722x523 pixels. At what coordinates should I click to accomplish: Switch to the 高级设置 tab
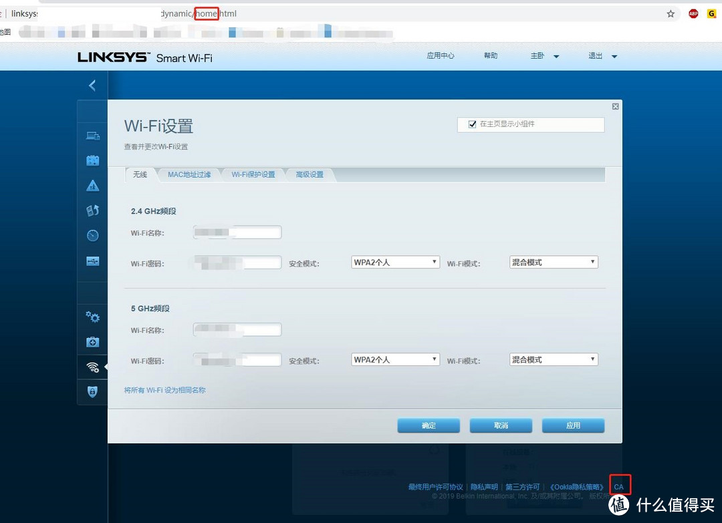click(x=310, y=174)
